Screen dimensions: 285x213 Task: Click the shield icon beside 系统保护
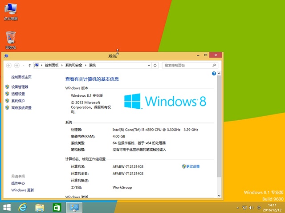[x=7, y=101]
